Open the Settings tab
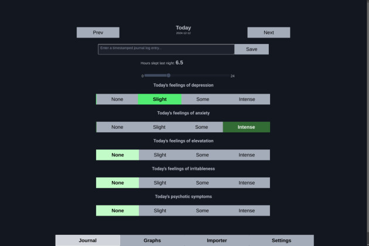The image size is (369, 246). click(x=282, y=240)
